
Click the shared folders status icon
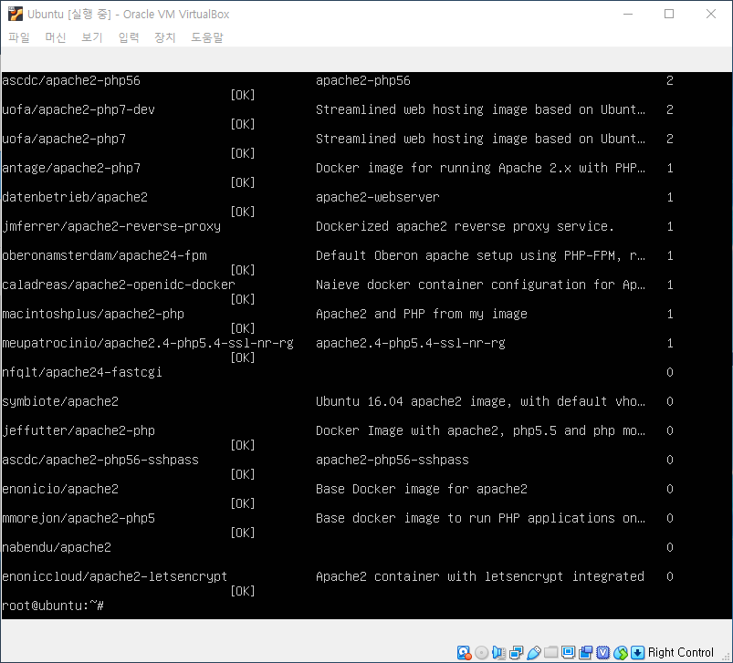pos(550,652)
